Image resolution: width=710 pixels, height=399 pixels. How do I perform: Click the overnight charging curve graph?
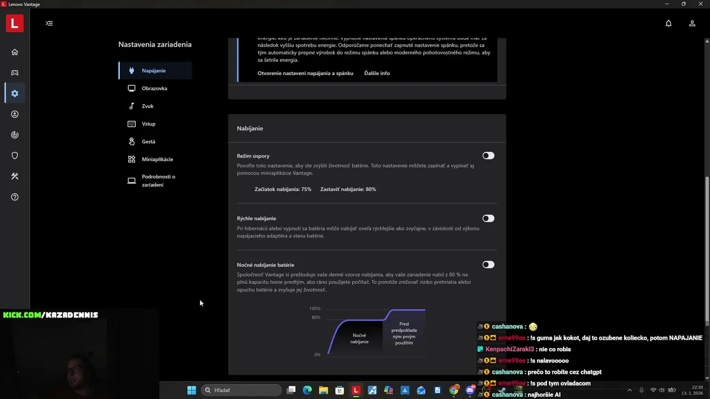click(x=367, y=331)
